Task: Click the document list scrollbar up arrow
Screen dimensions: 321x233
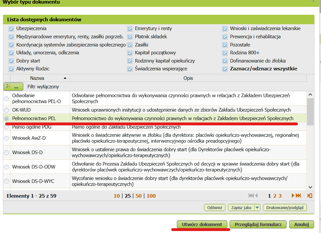Action: (310, 95)
